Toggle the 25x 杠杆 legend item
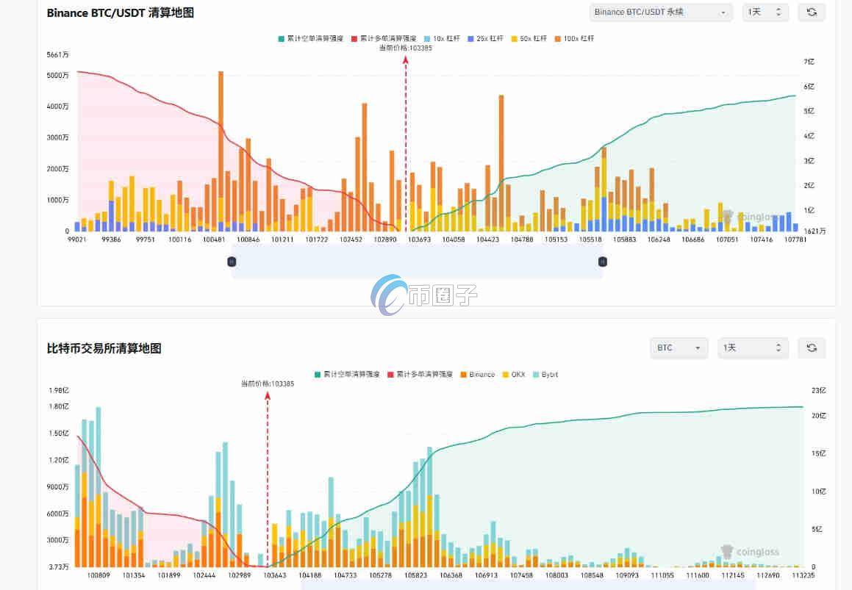This screenshot has width=852, height=590. pyautogui.click(x=485, y=37)
